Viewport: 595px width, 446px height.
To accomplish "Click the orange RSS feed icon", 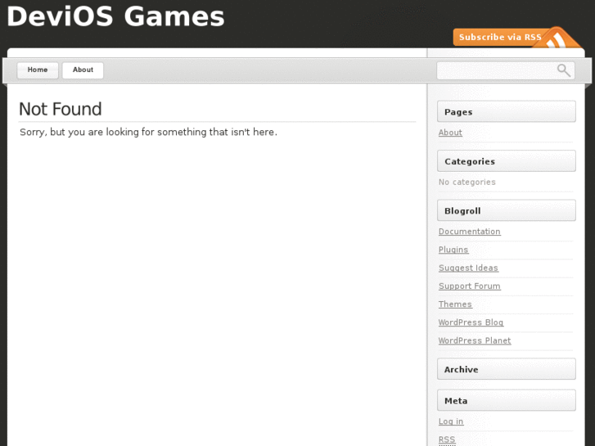I will tap(557, 38).
